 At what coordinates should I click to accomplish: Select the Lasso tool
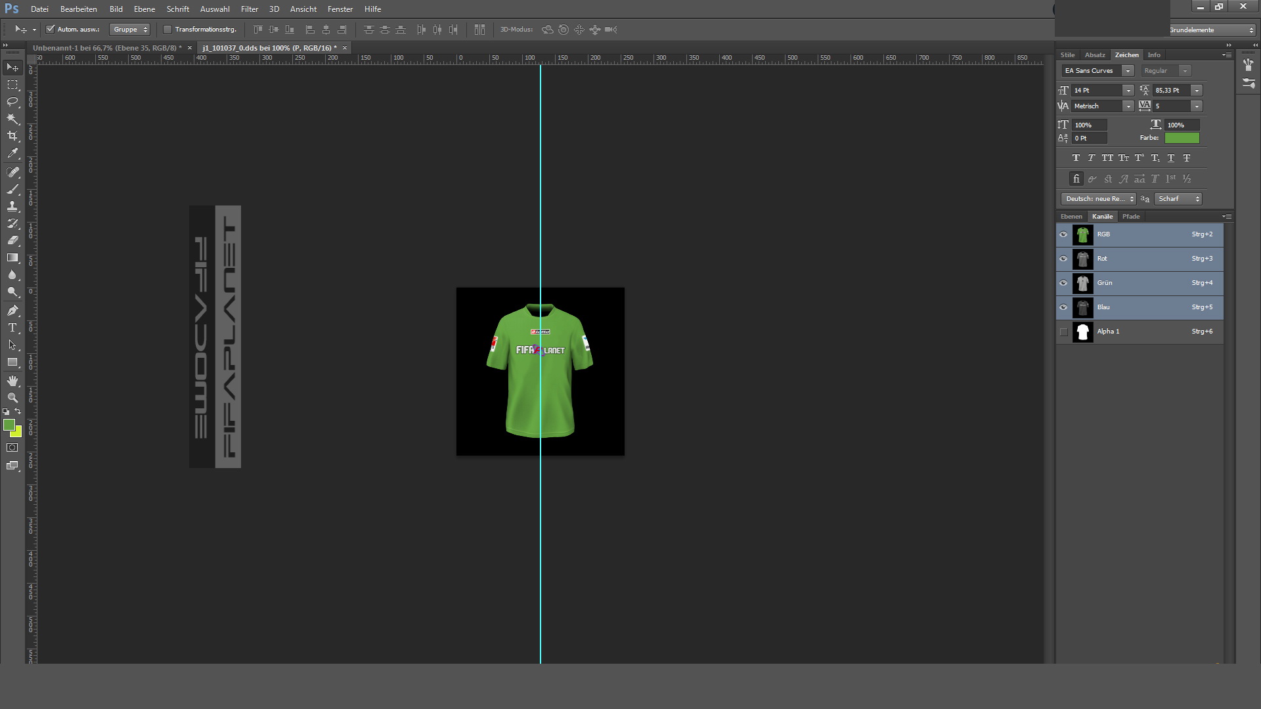point(12,102)
